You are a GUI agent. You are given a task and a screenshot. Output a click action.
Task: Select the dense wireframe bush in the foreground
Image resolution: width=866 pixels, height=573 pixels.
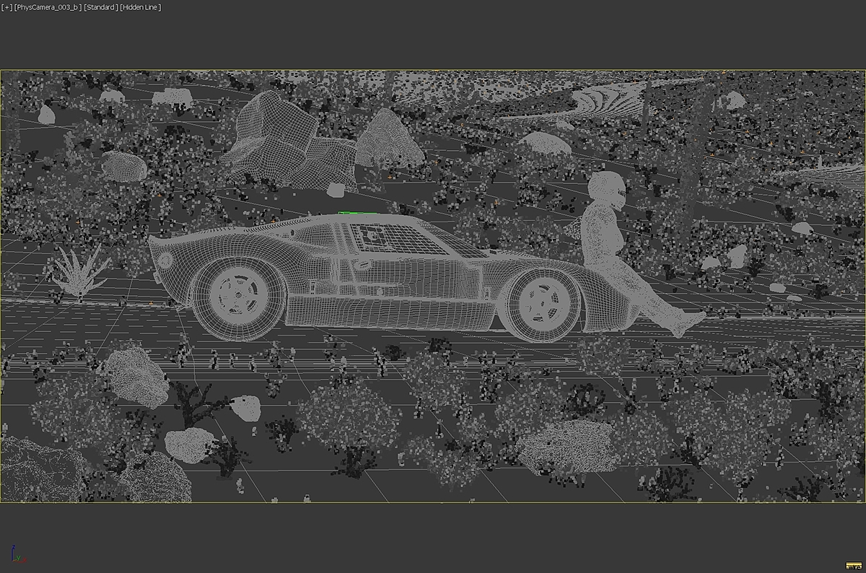(568, 444)
